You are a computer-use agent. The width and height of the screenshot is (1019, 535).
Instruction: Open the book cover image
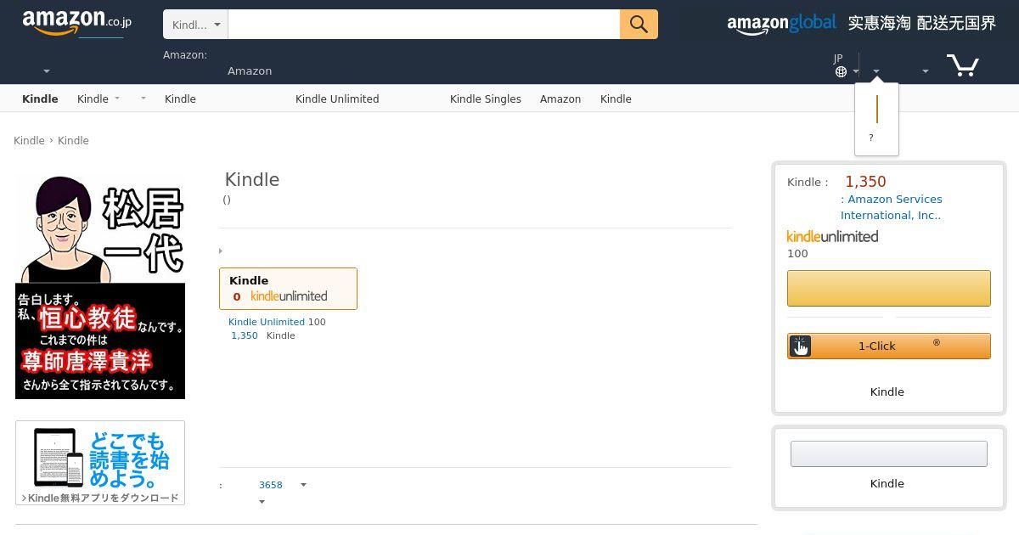click(100, 286)
